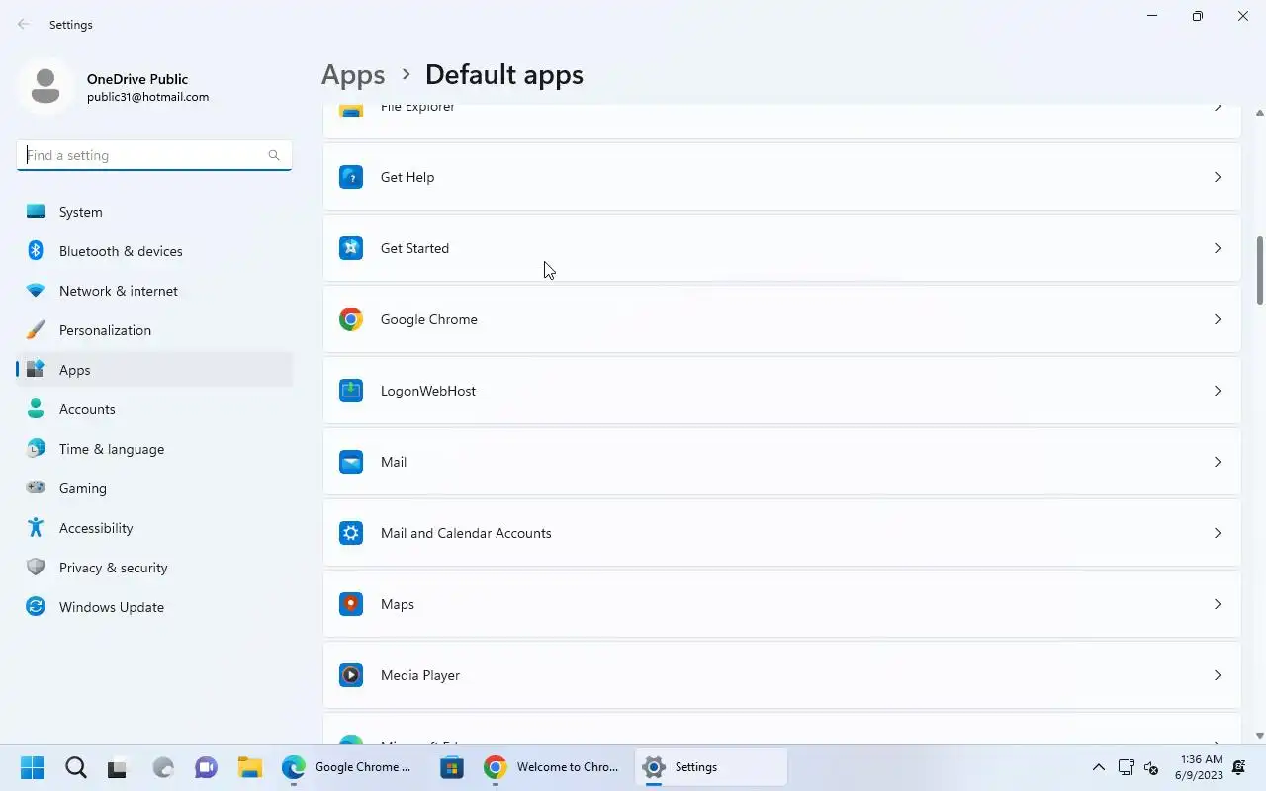Click the volume muted tray icon

1151,767
